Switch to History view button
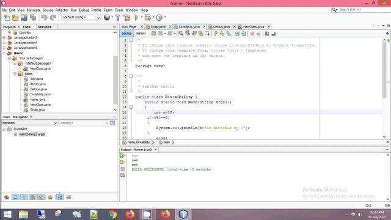Viewport: 391px width, 220px height. [x=141, y=34]
